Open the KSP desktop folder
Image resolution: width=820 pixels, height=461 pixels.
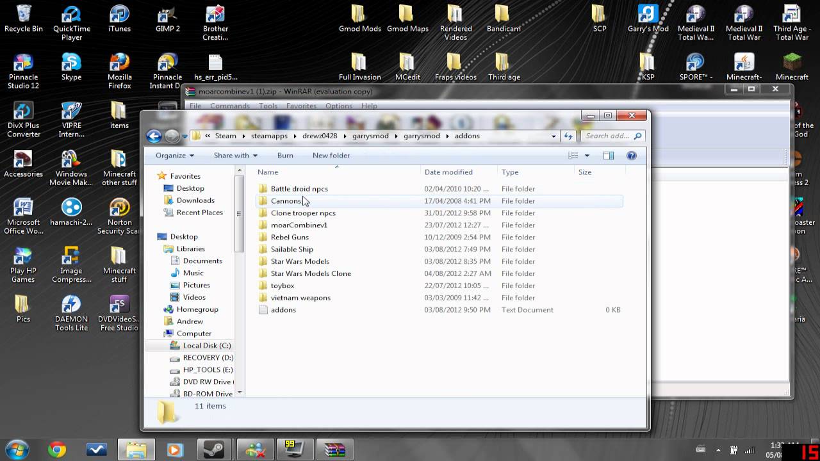[x=648, y=67]
